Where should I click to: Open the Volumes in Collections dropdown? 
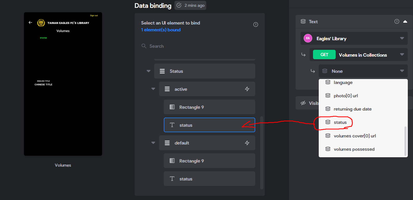point(359,54)
